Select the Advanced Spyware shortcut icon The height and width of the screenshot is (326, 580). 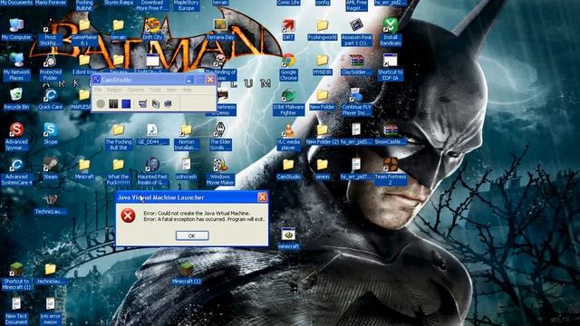(16, 137)
